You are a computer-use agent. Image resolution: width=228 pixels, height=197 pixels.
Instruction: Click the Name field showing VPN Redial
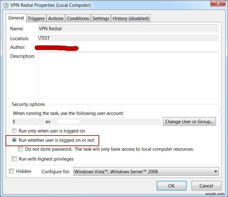[129, 29]
